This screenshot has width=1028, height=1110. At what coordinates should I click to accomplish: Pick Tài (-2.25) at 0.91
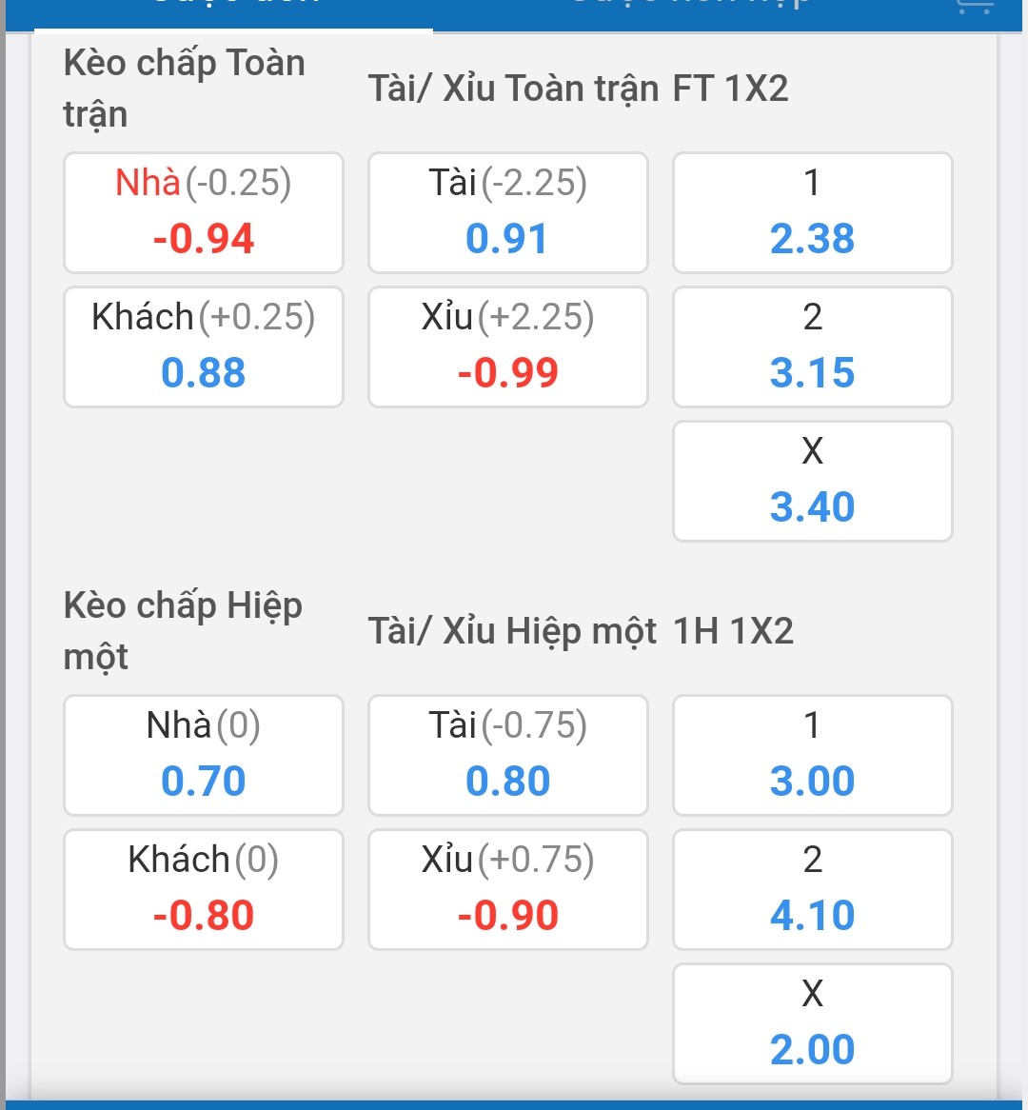[507, 212]
